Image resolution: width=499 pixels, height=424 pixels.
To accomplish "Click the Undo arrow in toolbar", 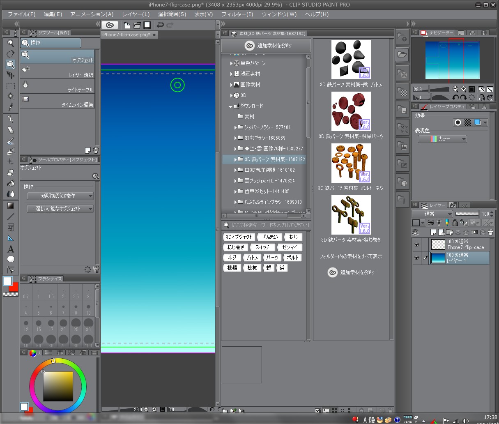I will [160, 25].
